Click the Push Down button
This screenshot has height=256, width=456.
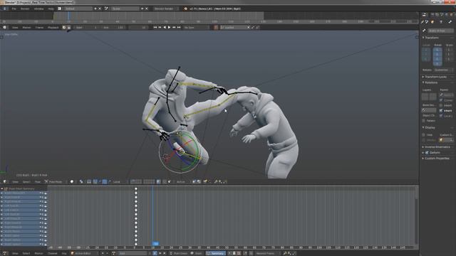179,253
